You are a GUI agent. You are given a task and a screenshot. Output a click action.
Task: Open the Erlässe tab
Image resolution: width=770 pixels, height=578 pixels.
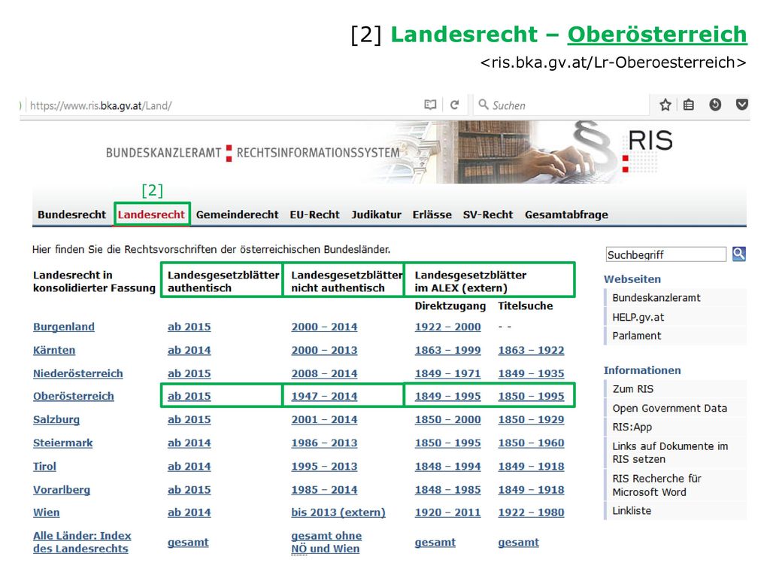tap(432, 214)
